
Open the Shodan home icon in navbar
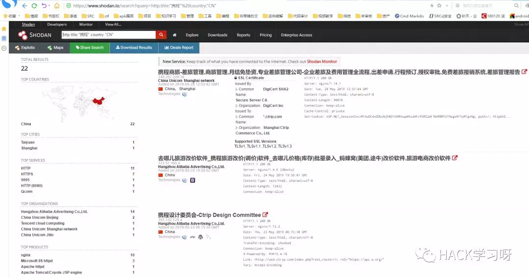point(174,35)
